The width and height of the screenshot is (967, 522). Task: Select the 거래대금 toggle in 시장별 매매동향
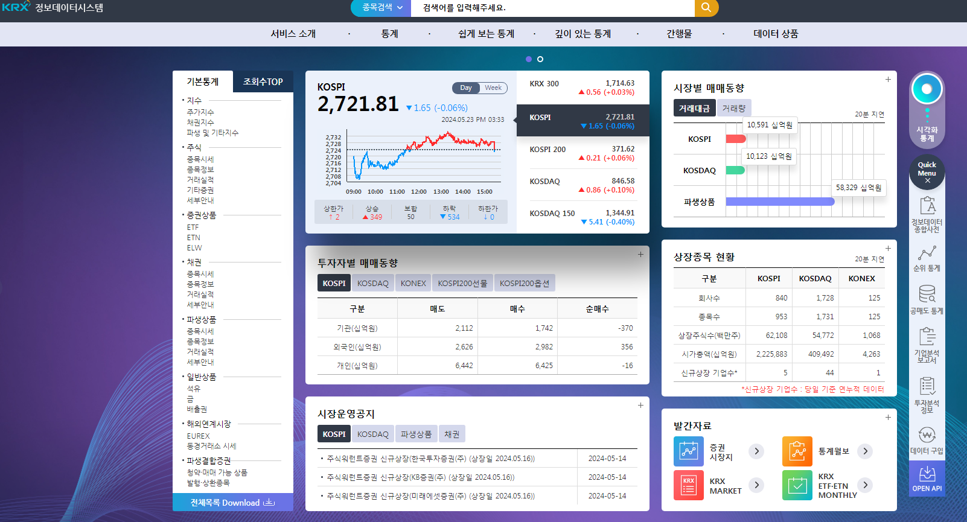694,108
